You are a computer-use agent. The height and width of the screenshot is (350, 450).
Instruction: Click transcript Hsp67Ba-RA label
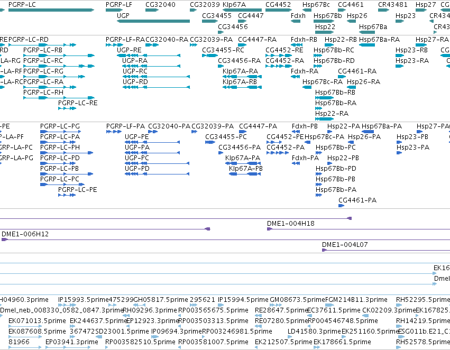[x=379, y=40]
